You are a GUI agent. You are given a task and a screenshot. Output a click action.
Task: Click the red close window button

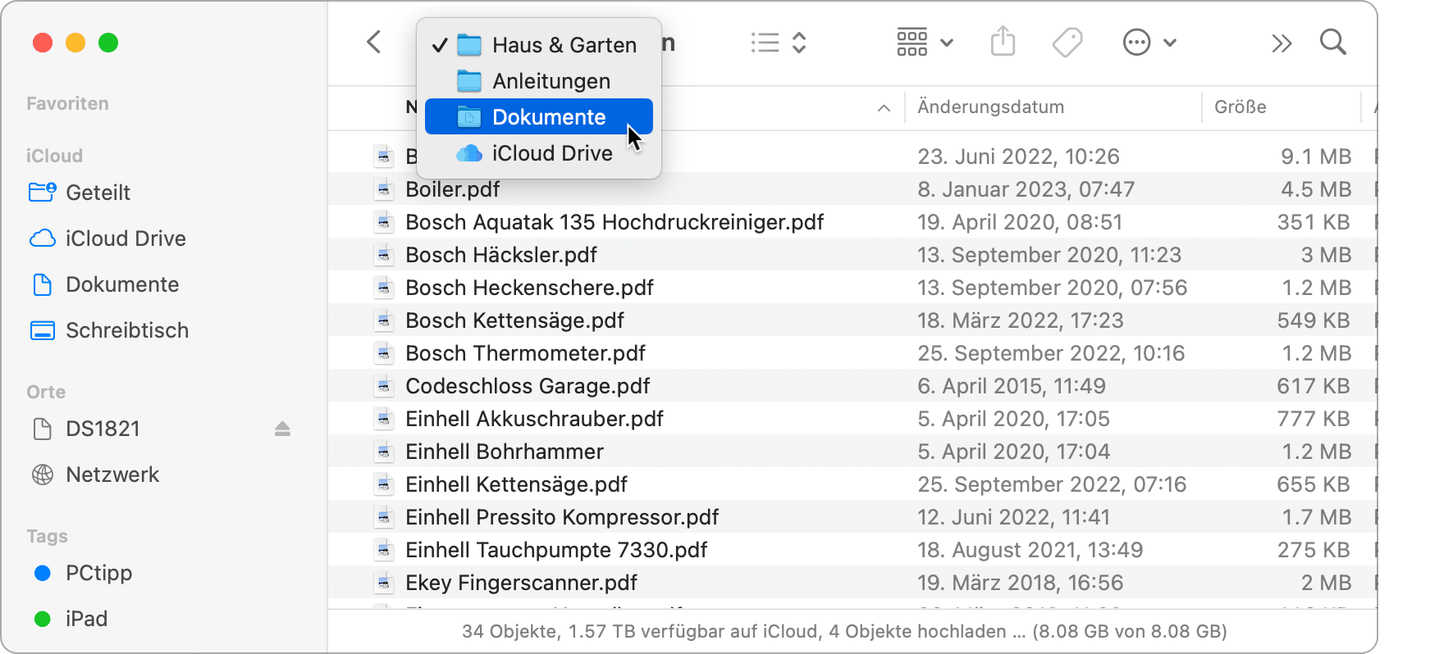(x=43, y=43)
